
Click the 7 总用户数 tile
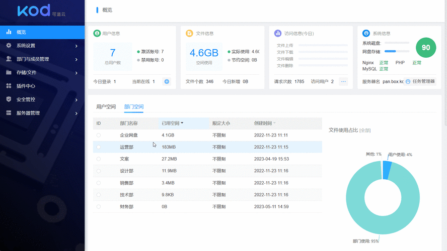pyautogui.click(x=113, y=56)
